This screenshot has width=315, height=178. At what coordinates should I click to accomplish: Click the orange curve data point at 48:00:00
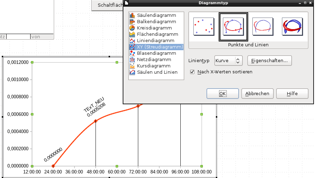coord(96,121)
